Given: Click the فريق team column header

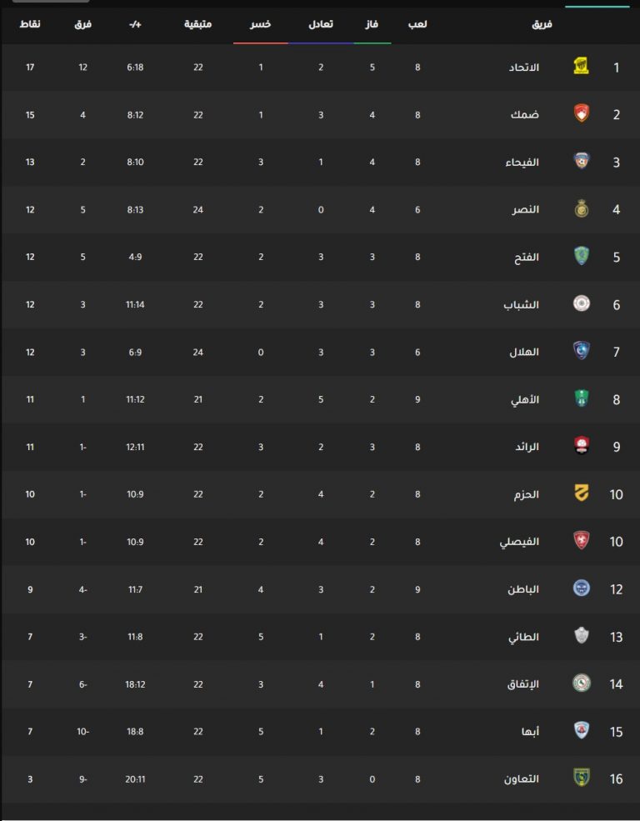Looking at the screenshot, I should point(542,24).
